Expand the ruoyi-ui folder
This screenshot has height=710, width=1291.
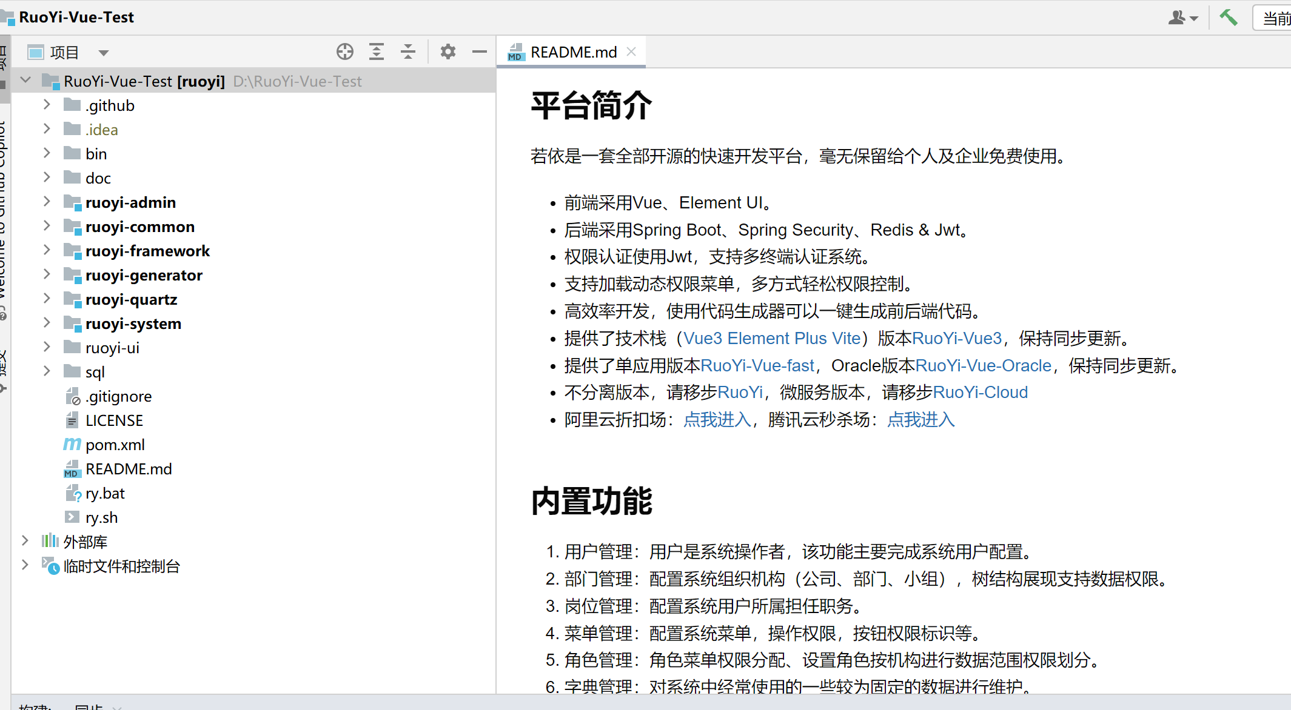point(47,347)
